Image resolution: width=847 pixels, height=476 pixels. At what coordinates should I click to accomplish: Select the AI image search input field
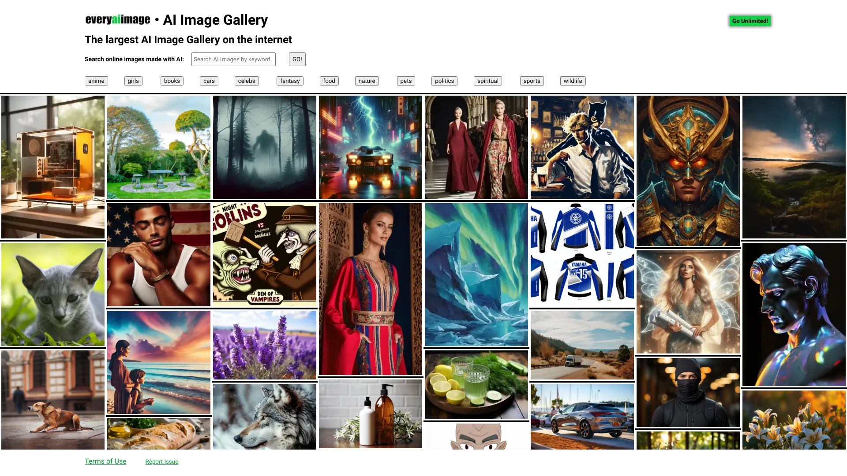coord(233,59)
